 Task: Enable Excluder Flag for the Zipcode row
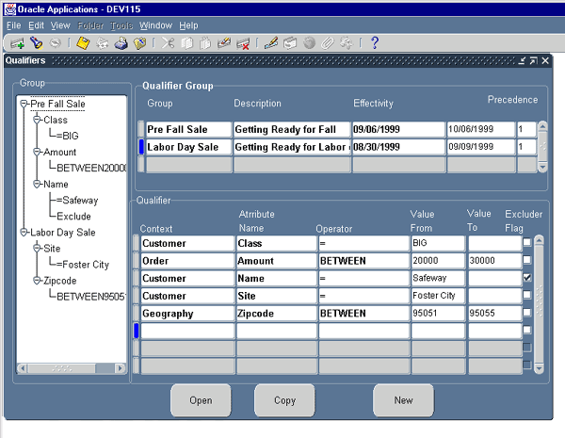point(527,313)
